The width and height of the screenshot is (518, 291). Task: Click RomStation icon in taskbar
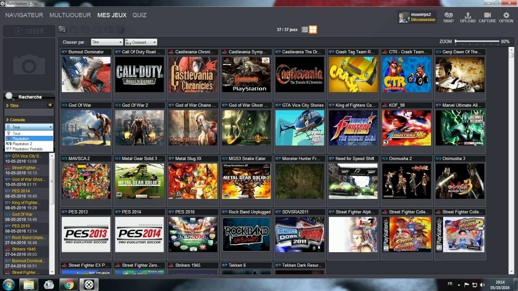[89, 285]
